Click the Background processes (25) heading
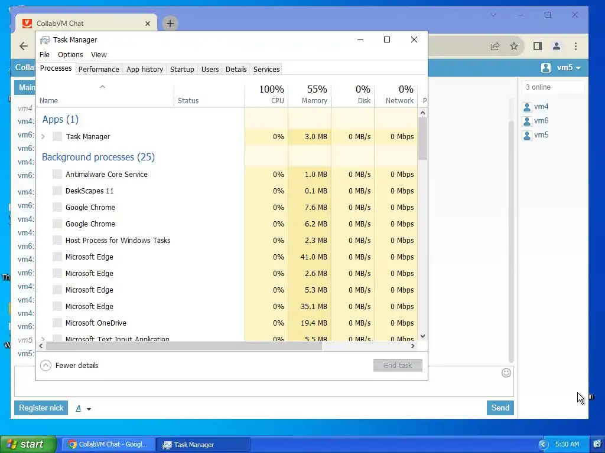This screenshot has width=605, height=453. pyautogui.click(x=99, y=157)
